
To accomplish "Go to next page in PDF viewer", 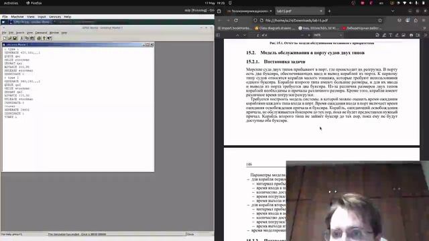I will [x=245, y=35].
